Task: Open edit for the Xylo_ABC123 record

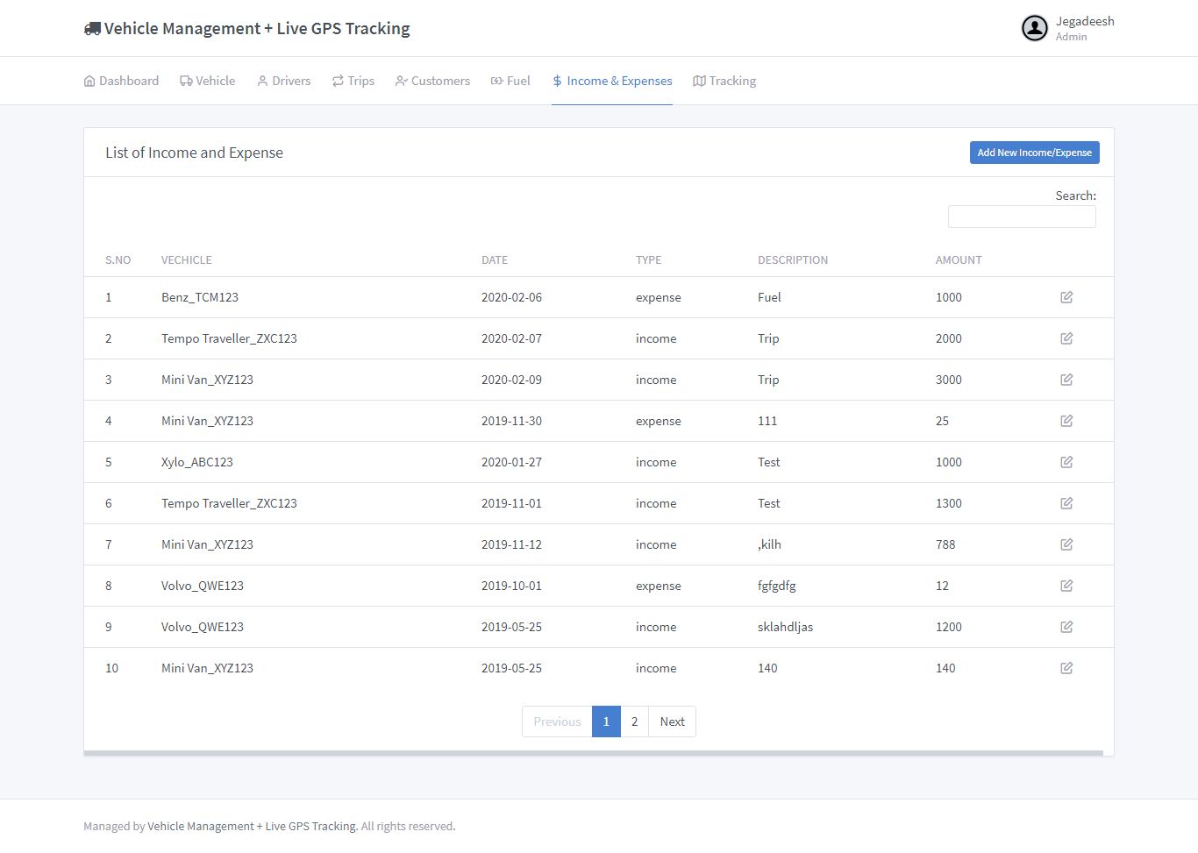Action: (1066, 462)
